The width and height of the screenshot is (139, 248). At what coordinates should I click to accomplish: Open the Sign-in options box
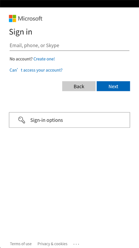69,120
